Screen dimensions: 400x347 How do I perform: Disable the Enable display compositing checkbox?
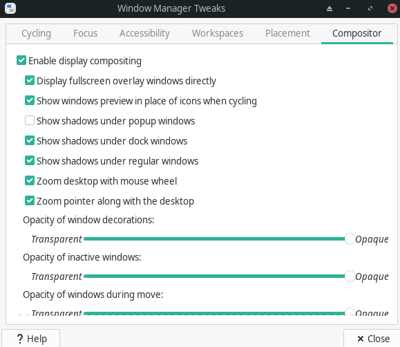tap(21, 61)
